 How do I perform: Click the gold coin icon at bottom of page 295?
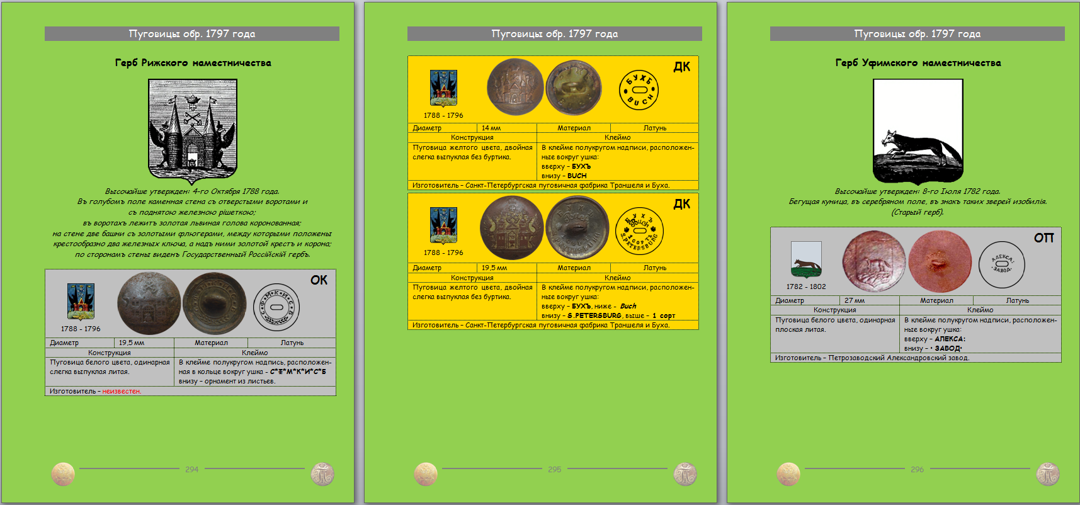click(426, 474)
